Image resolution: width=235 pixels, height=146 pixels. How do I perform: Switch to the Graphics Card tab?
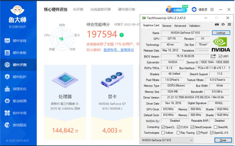click(x=151, y=25)
